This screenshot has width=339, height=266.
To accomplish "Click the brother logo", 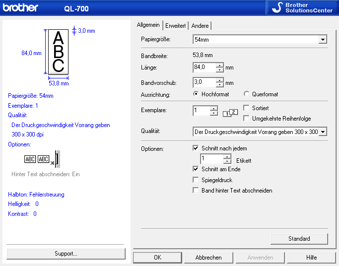I will pos(20,7).
